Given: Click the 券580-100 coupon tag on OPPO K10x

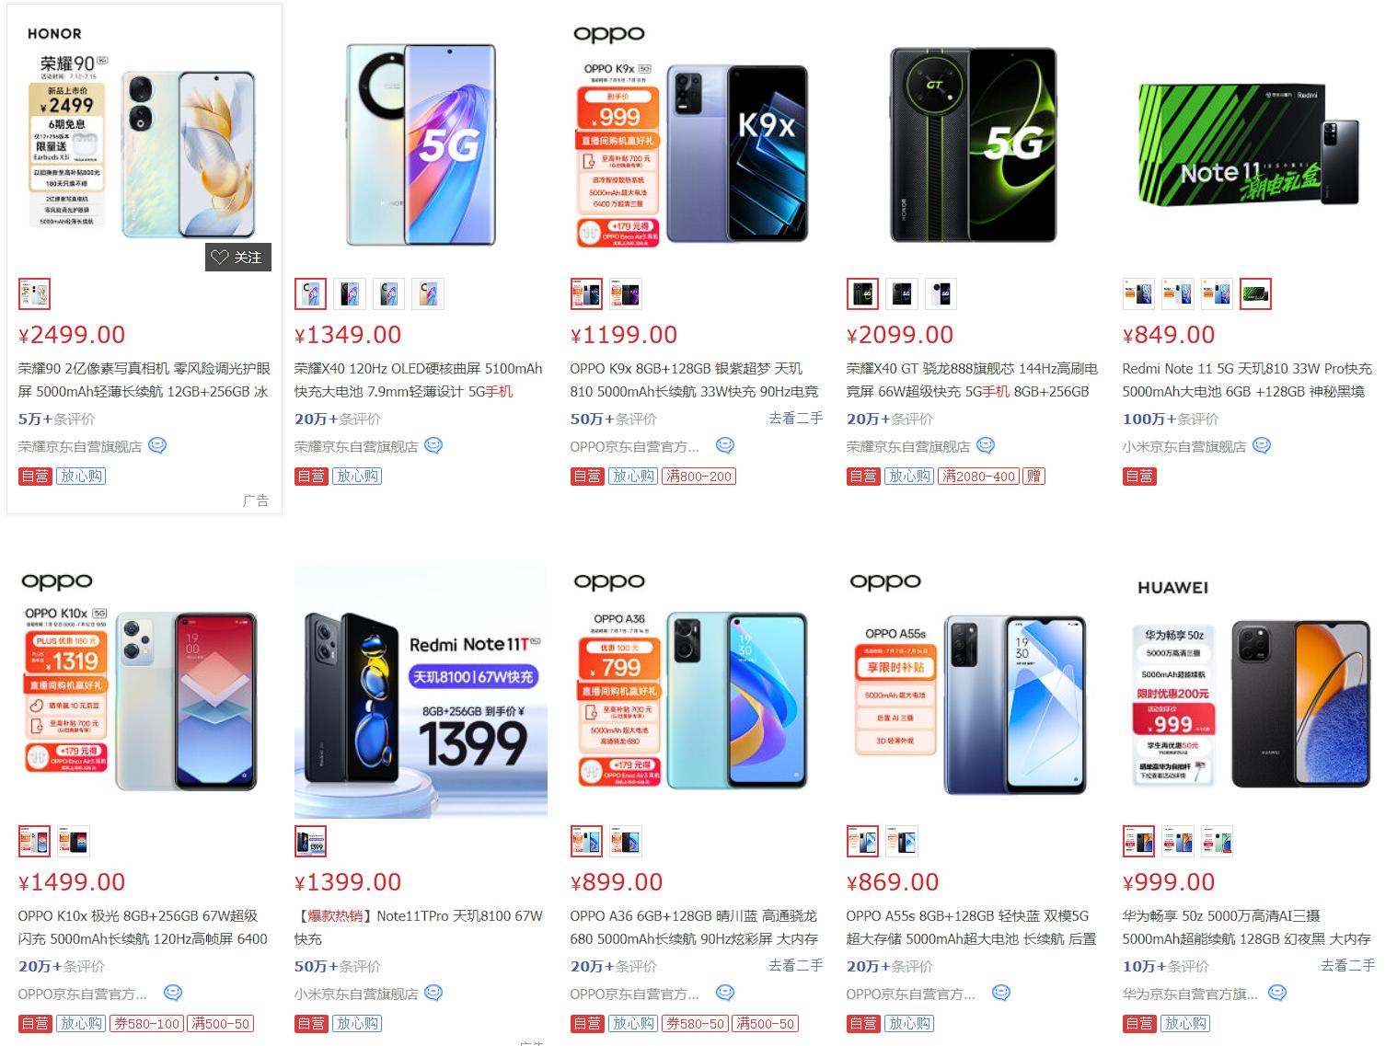Looking at the screenshot, I should [146, 1024].
